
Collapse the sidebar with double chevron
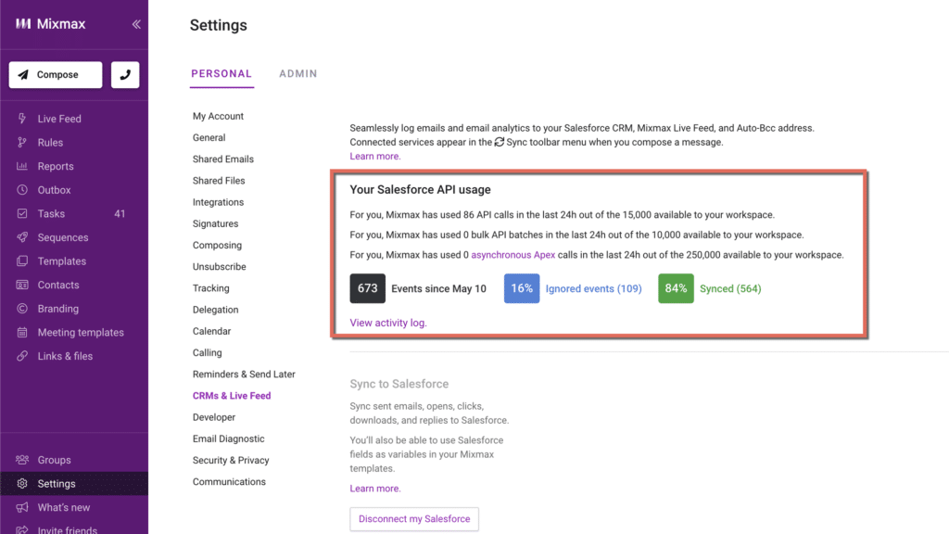tap(136, 24)
